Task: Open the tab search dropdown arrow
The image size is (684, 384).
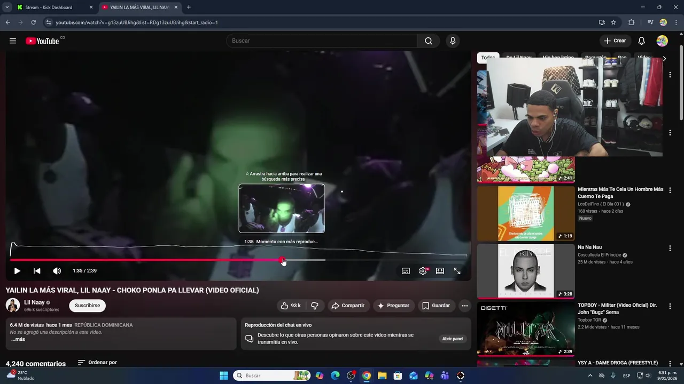Action: 7,7
